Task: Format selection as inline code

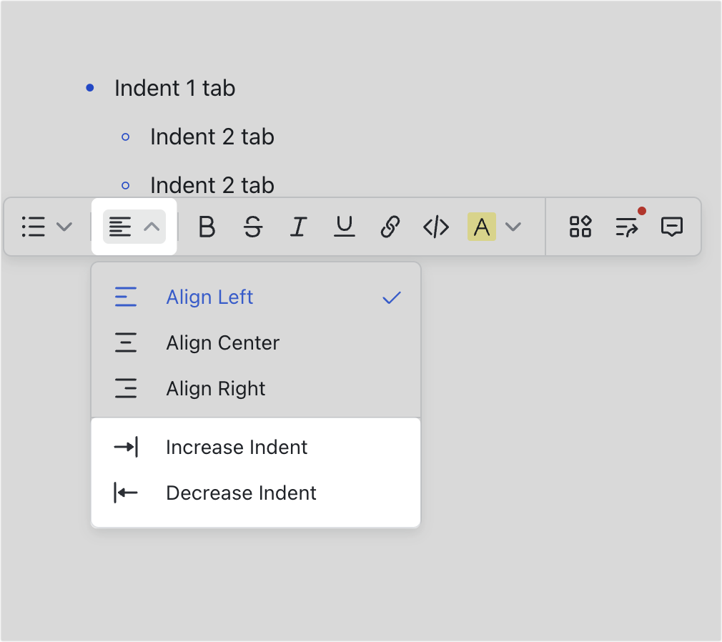Action: (x=435, y=227)
